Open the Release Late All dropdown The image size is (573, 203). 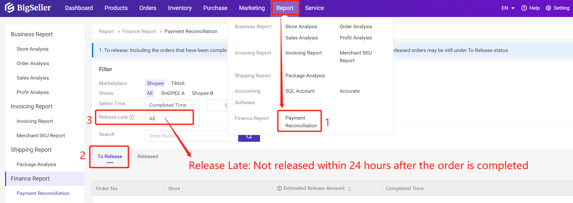tap(172, 119)
